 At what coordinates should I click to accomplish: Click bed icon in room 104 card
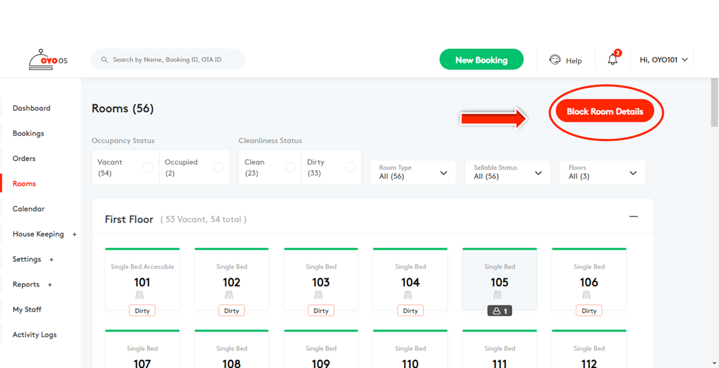tap(408, 295)
